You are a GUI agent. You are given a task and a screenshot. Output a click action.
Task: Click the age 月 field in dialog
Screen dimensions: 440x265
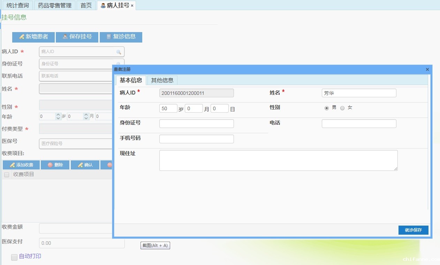point(194,108)
